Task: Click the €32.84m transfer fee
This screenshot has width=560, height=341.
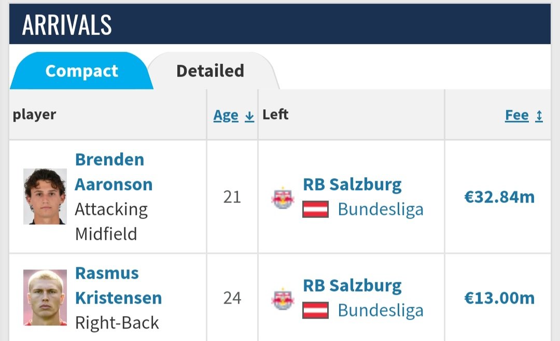Action: [x=499, y=197]
